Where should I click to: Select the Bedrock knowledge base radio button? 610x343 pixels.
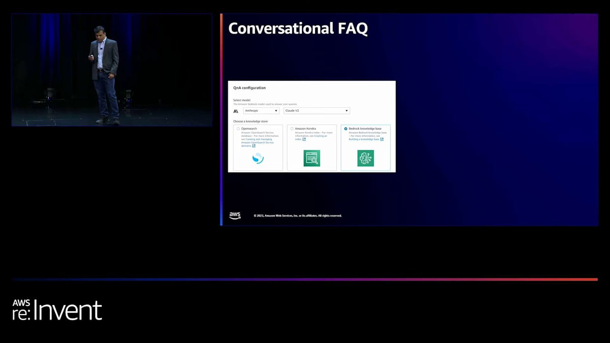point(346,129)
